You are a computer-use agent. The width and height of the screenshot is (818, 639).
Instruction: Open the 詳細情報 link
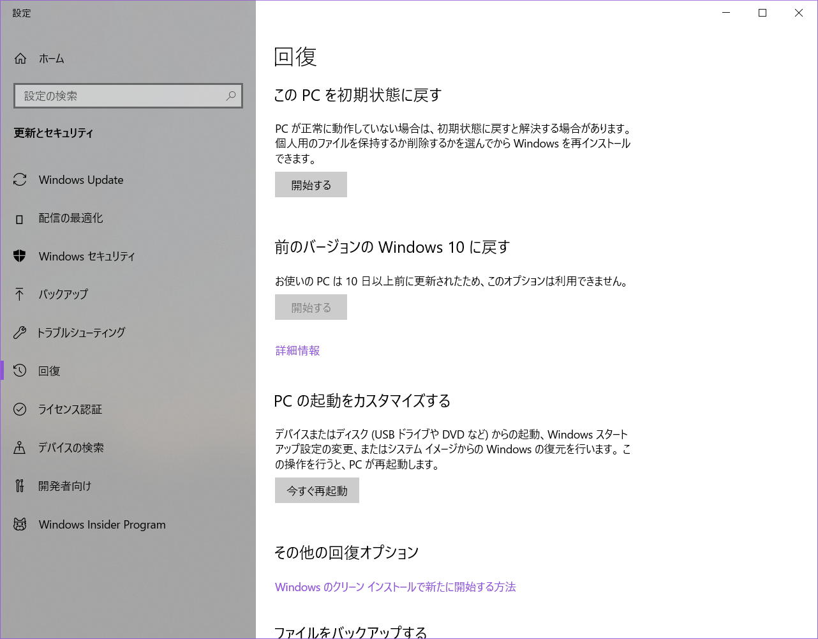298,350
